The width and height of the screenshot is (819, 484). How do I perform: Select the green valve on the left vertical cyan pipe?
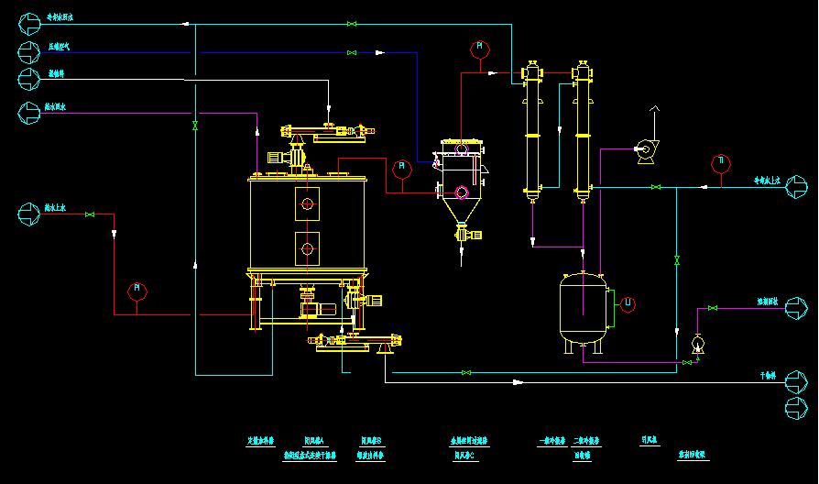[x=194, y=124]
